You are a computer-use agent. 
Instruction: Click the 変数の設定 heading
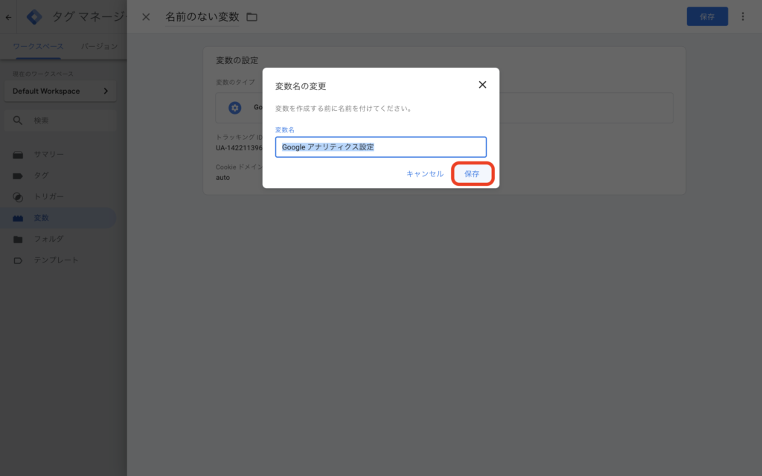point(237,60)
